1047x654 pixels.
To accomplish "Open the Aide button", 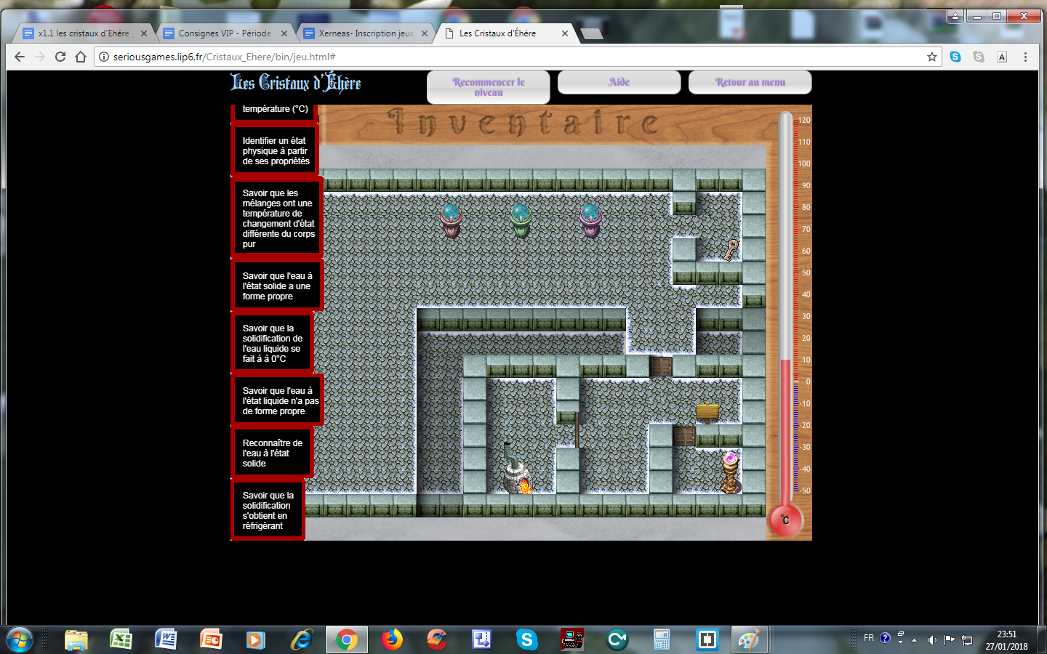I will pos(619,82).
